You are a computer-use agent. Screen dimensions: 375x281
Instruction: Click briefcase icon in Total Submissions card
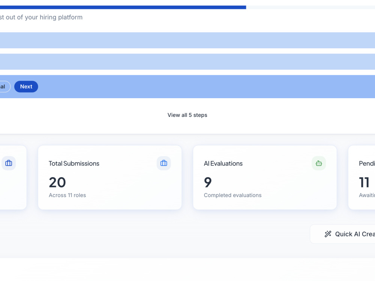(164, 163)
